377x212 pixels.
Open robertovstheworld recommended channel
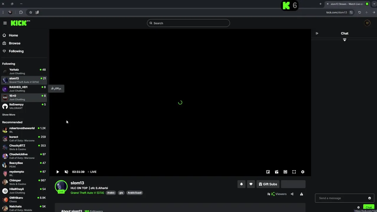(24, 130)
